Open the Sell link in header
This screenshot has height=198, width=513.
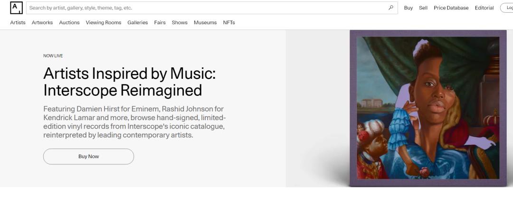point(423,8)
